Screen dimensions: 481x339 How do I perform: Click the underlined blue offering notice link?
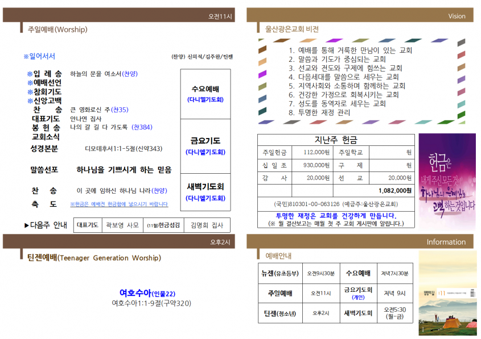point(119,204)
